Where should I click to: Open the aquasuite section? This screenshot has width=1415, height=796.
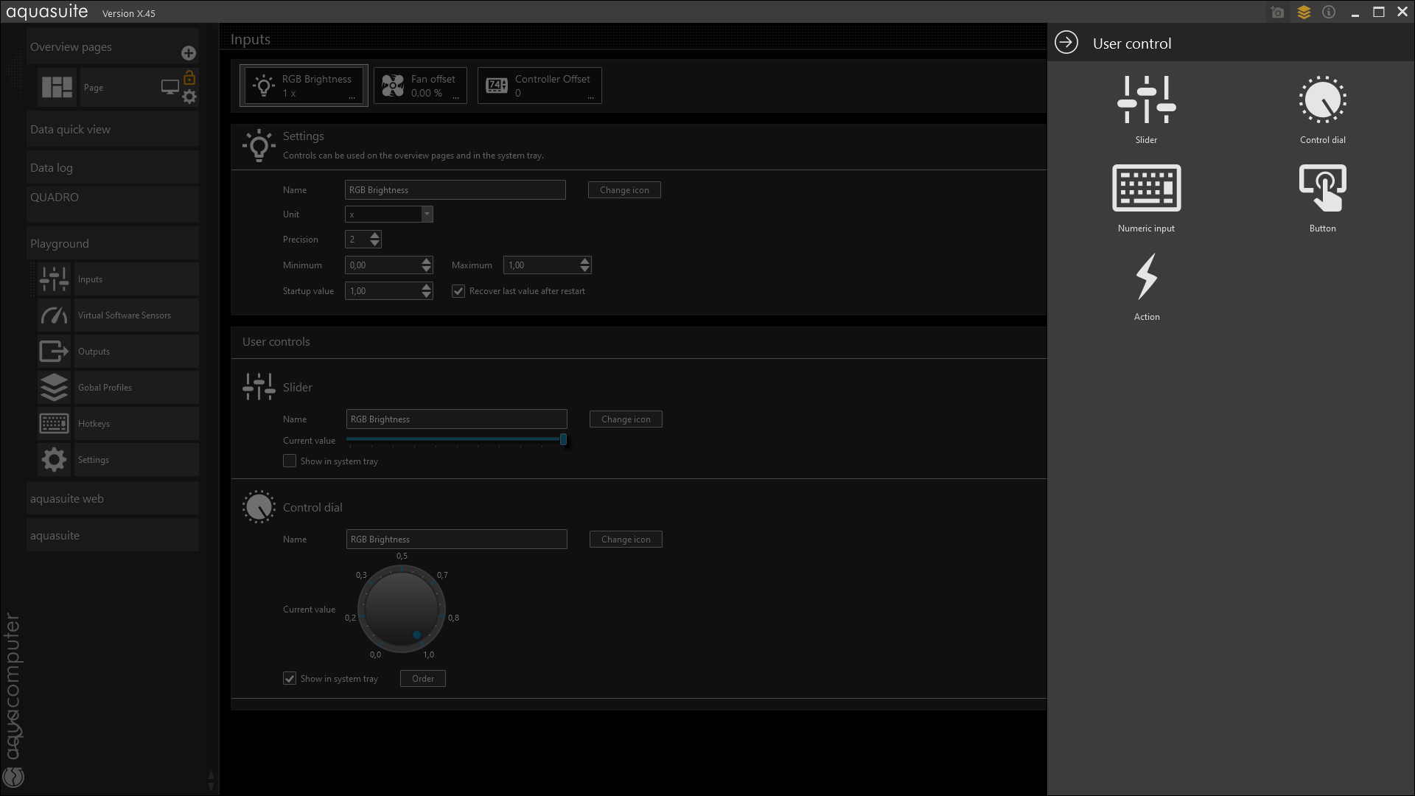tap(113, 535)
